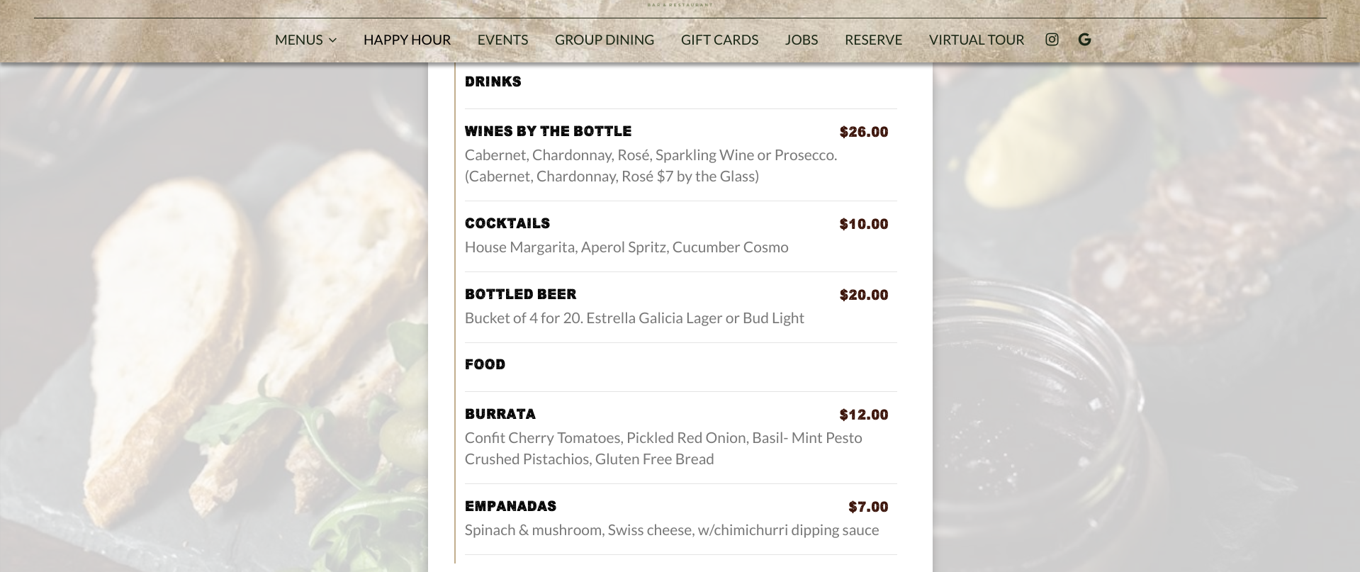The image size is (1360, 572).
Task: Go to the Events page
Action: tap(502, 40)
